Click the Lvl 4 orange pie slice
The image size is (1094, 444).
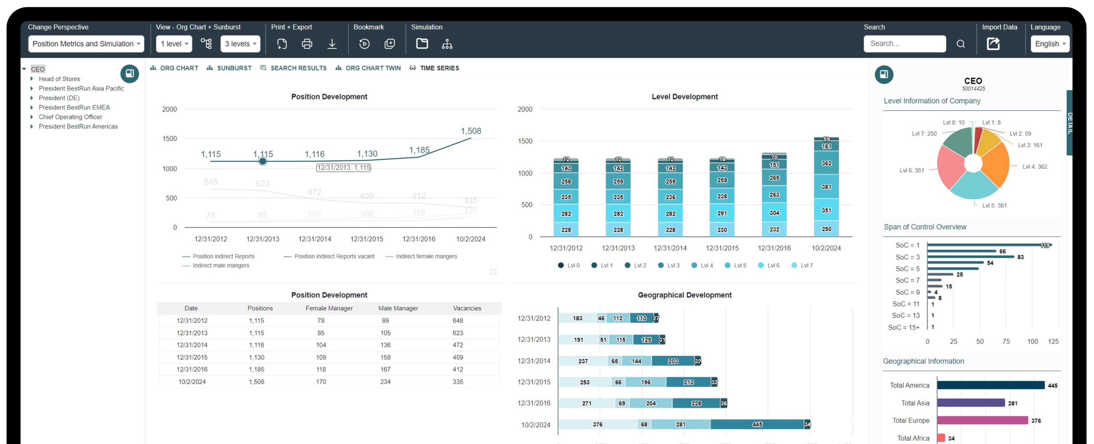[996, 164]
